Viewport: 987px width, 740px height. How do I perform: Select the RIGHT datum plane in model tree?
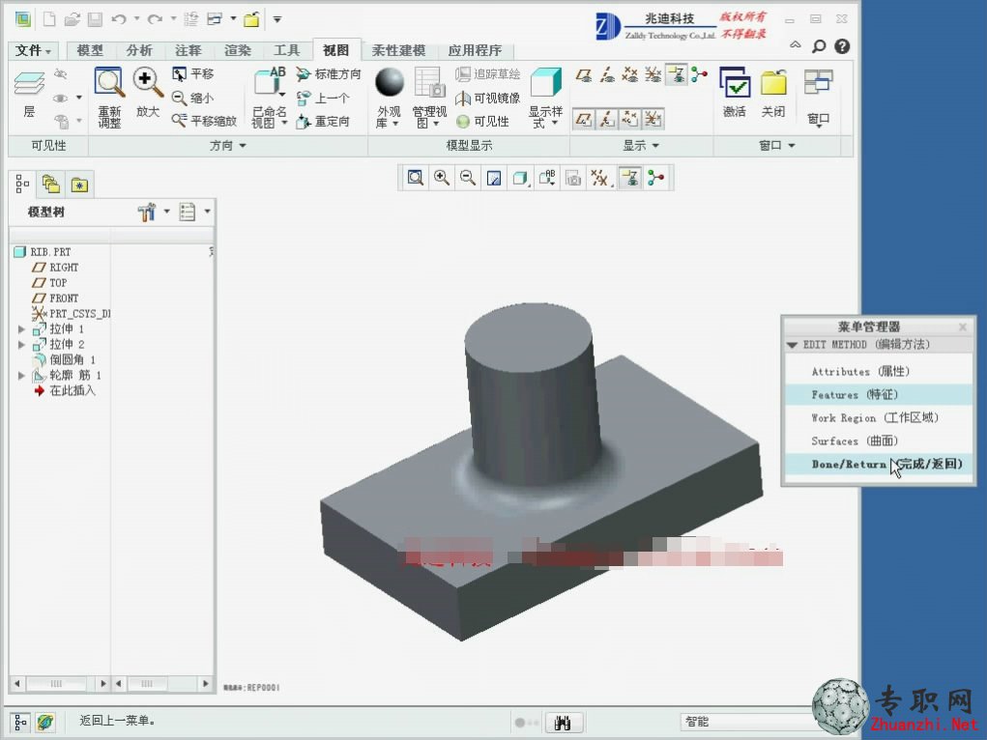[56, 268]
